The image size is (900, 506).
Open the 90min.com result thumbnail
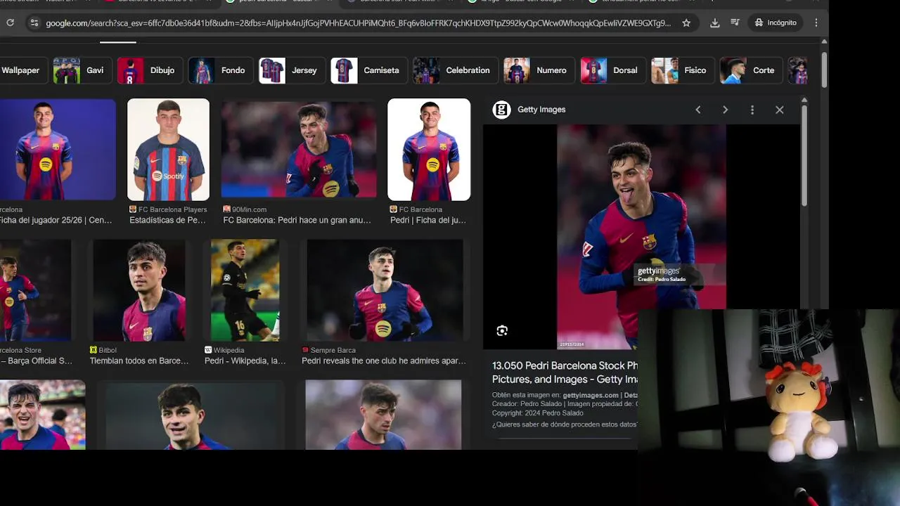(299, 150)
